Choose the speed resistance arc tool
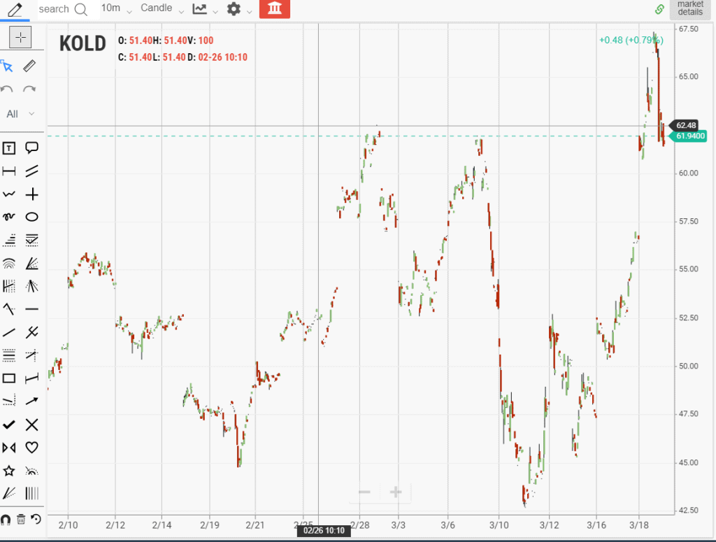 (31, 471)
